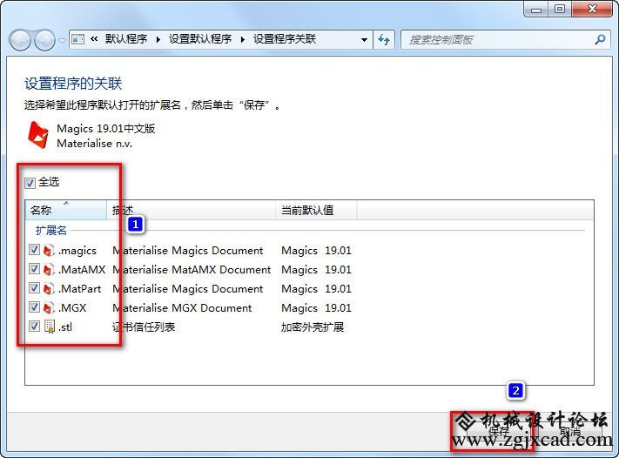
Task: Minimize the window
Action: pos(536,10)
